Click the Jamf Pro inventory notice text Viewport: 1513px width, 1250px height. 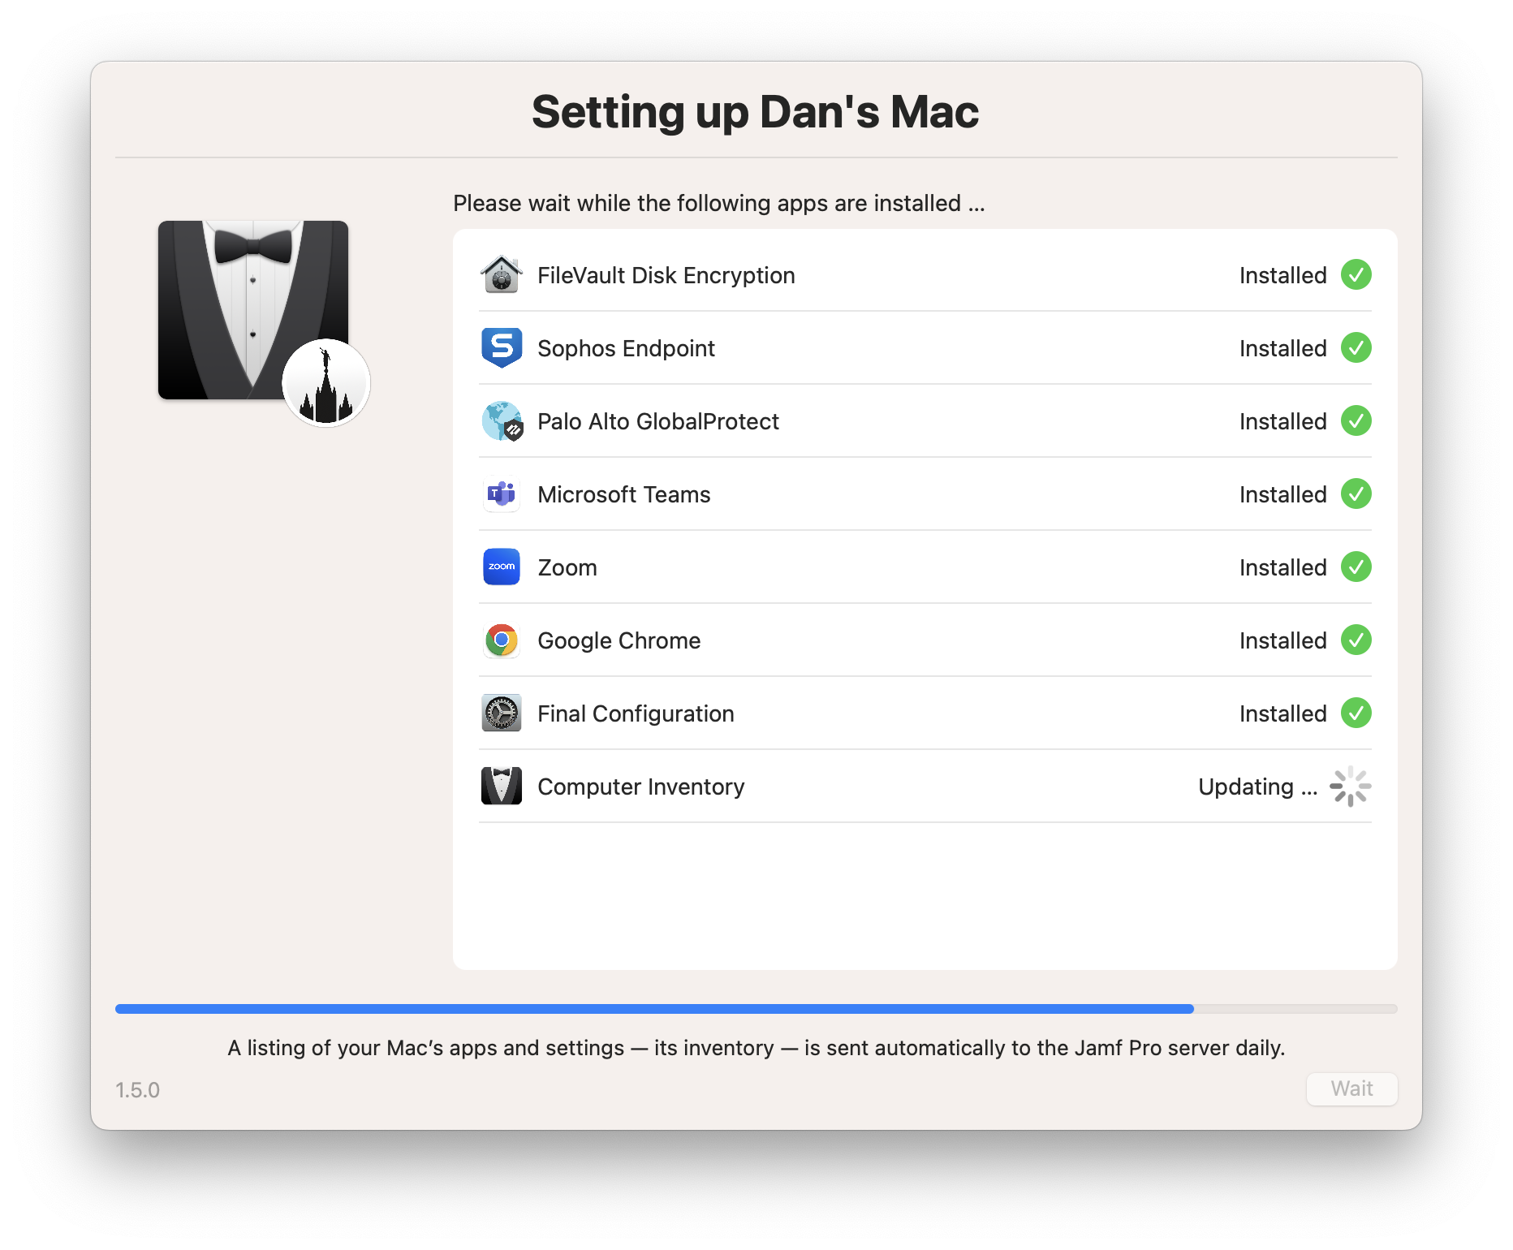pos(756,1048)
